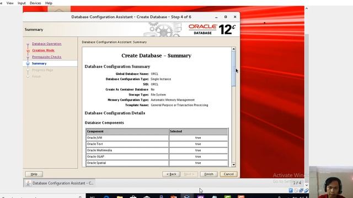The height and width of the screenshot is (198, 353).
Task: Go back with the Back button
Action: pyautogui.click(x=171, y=174)
